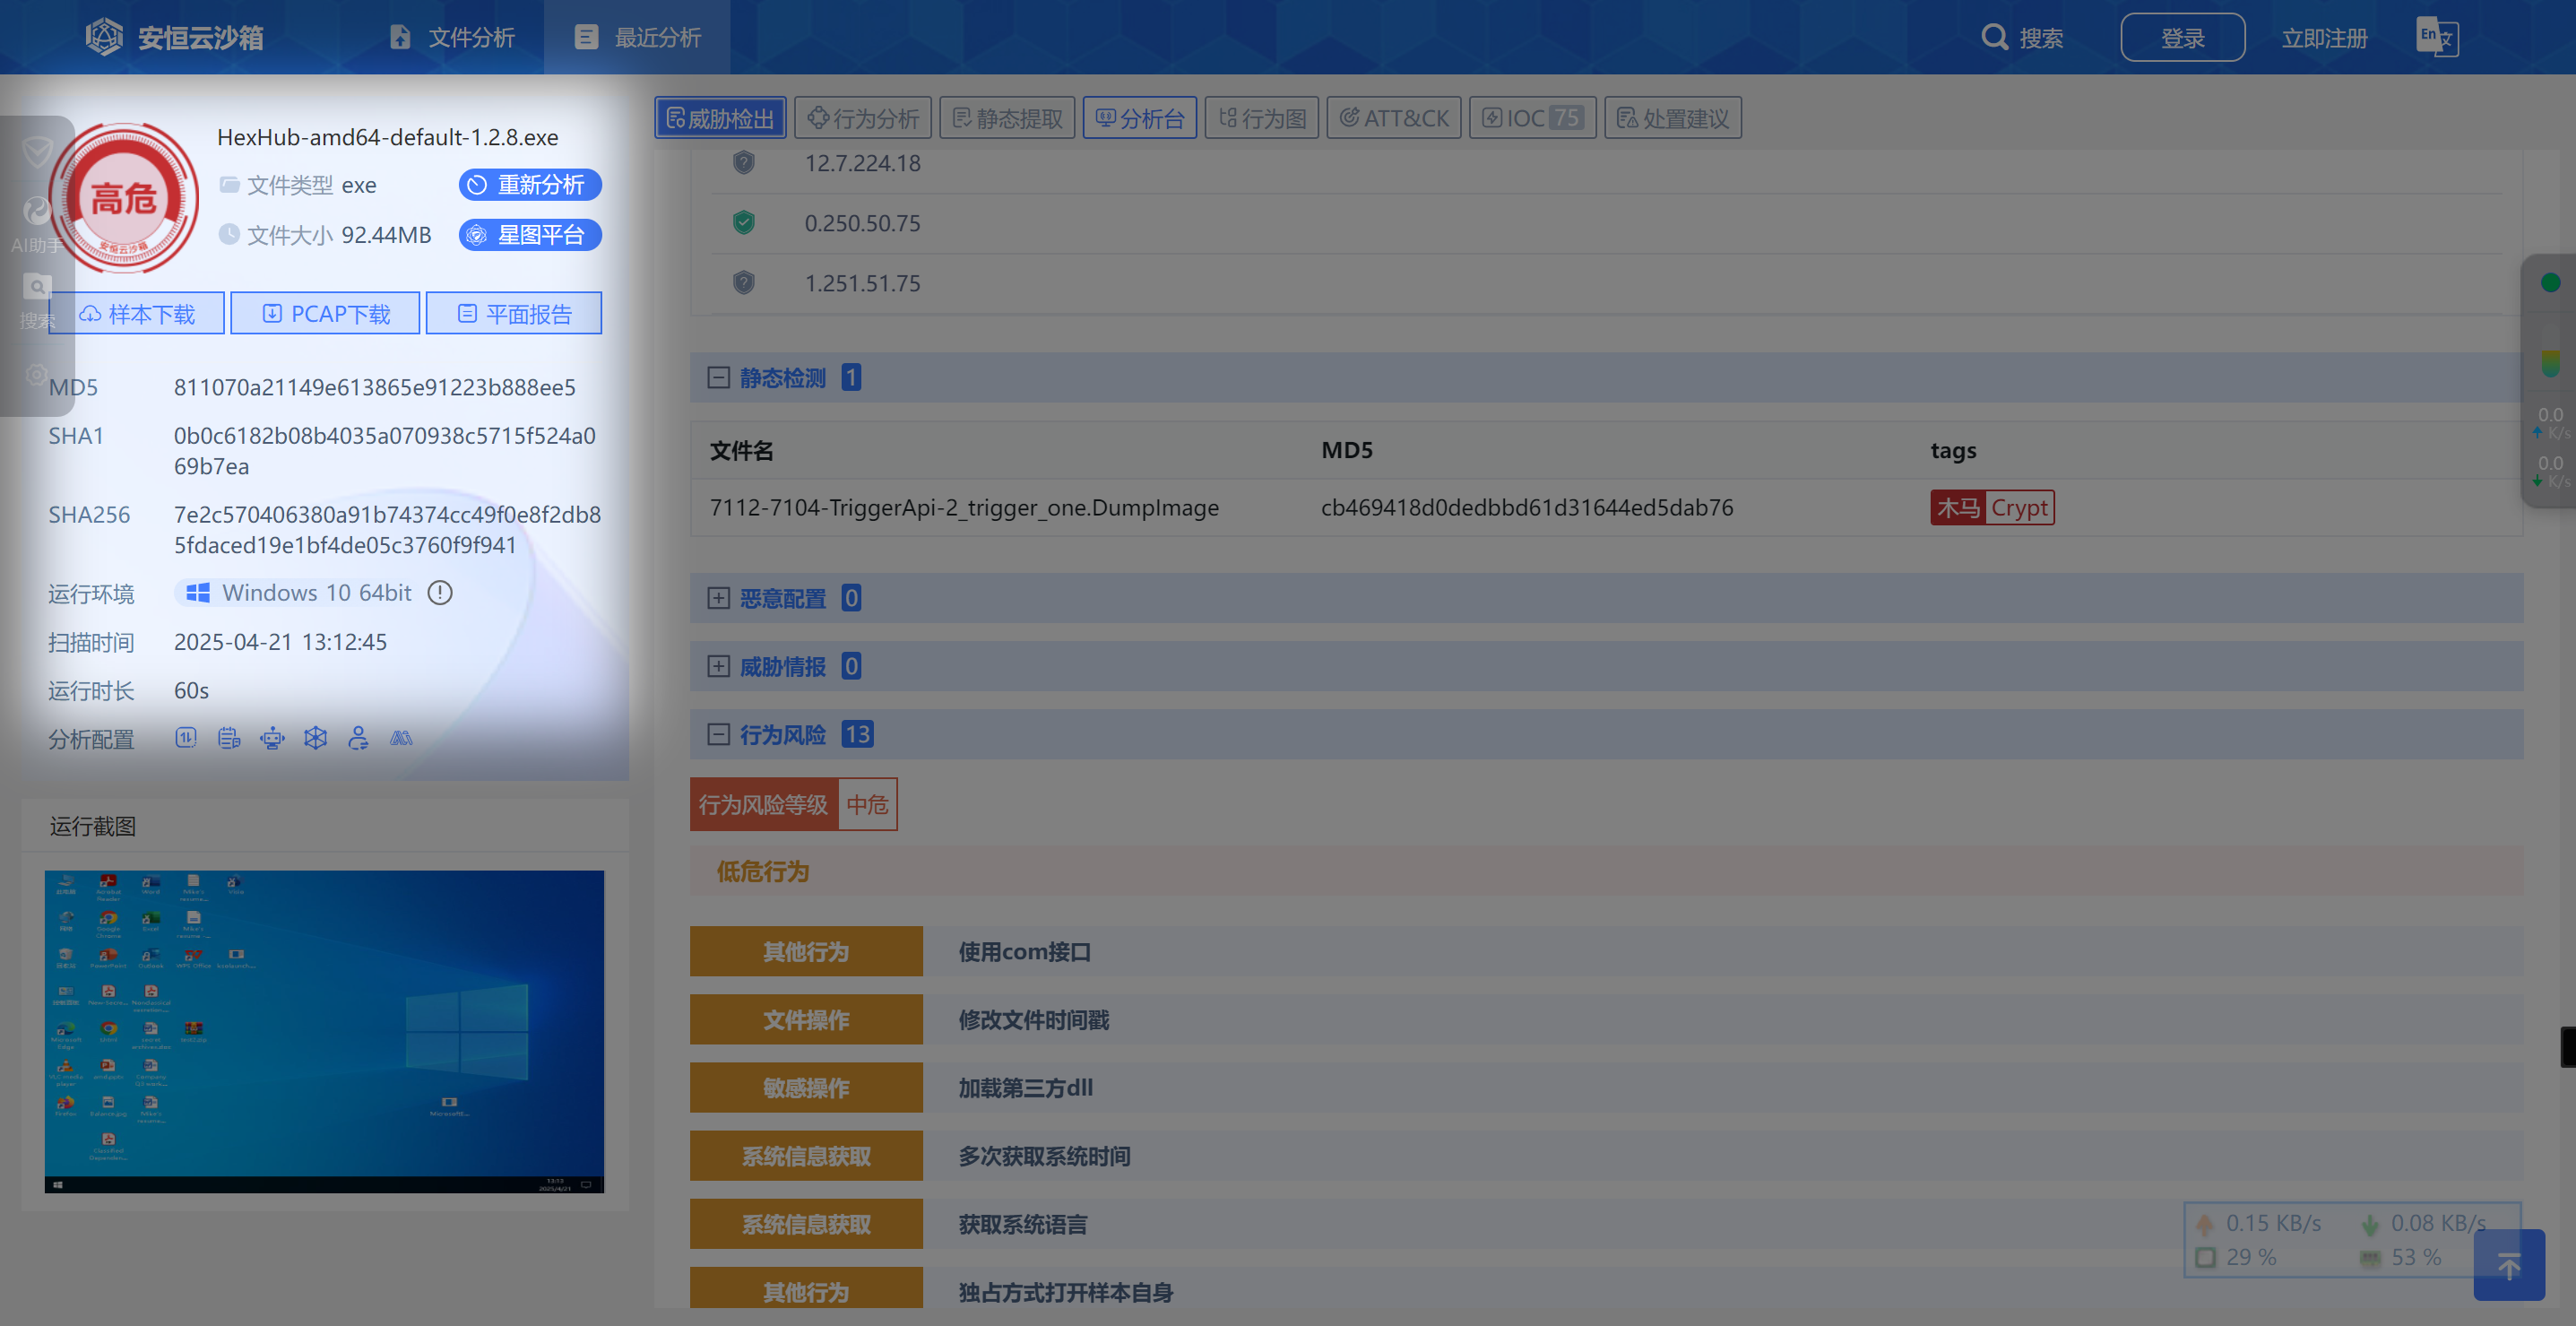This screenshot has width=2576, height=1326.
Task: Collapse the 静态检测 section
Action: pyautogui.click(x=718, y=378)
